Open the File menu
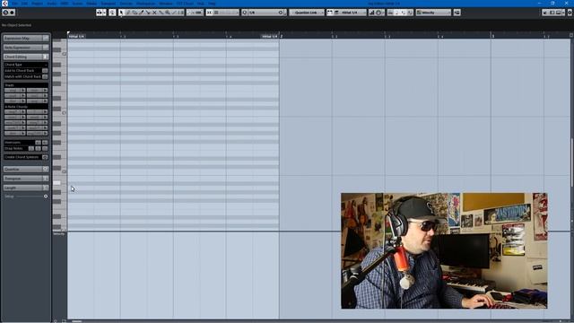Viewport: 574px width, 323px height. 14,4
